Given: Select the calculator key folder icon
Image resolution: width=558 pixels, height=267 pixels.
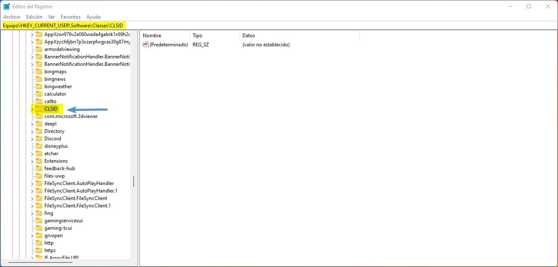Looking at the screenshot, I should pyautogui.click(x=38, y=94).
